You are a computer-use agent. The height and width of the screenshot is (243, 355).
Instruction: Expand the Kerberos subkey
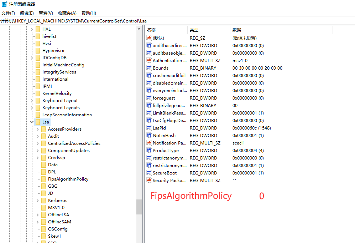tap(38, 201)
